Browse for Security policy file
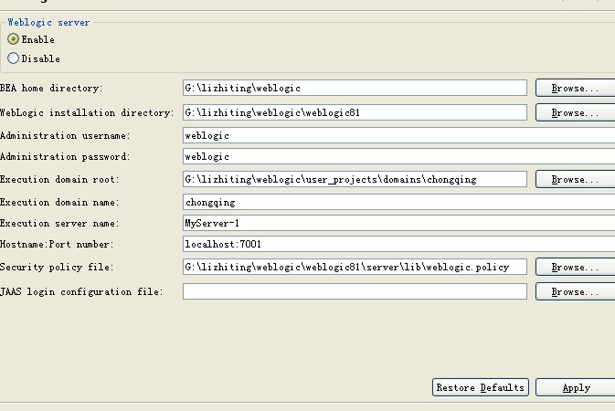 (x=575, y=268)
